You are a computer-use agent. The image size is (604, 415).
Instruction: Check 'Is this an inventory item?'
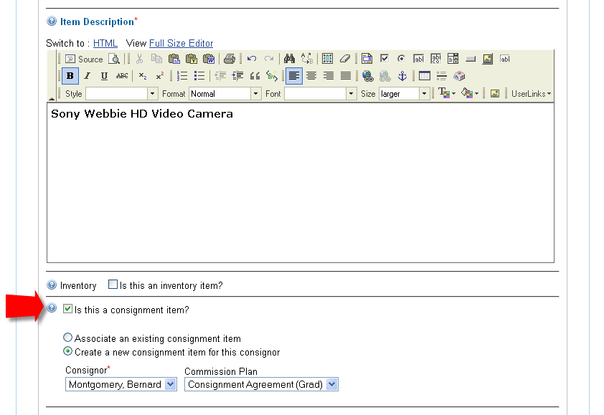[113, 285]
